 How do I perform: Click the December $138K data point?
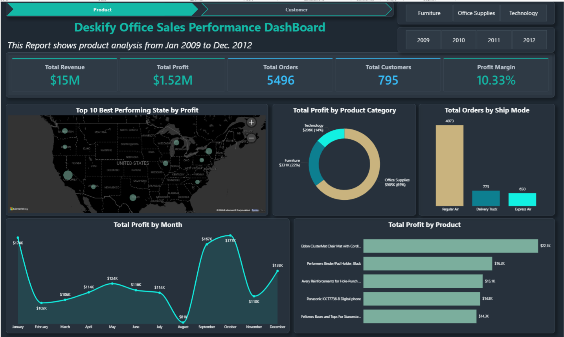click(x=277, y=271)
